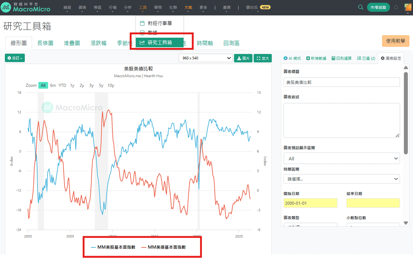Open the 960 x 540 size dropdown
Image resolution: width=413 pixels, height=258 pixels.
[206, 58]
